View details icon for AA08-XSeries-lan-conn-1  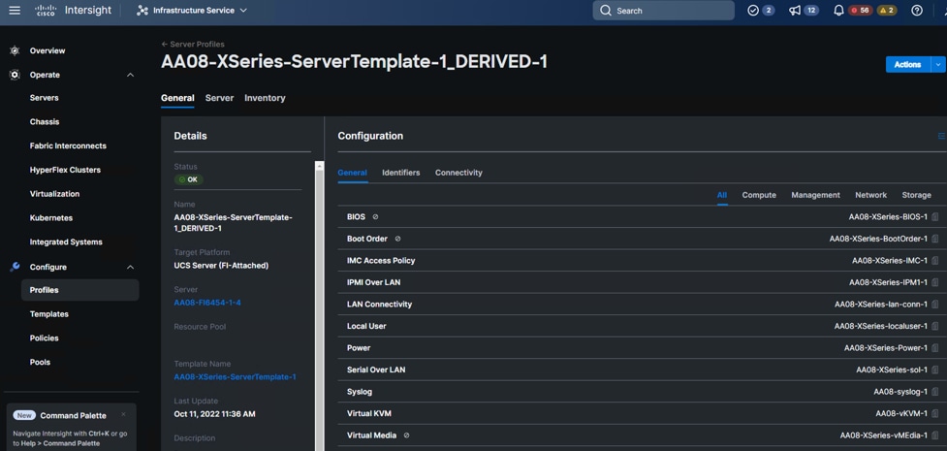click(x=935, y=305)
